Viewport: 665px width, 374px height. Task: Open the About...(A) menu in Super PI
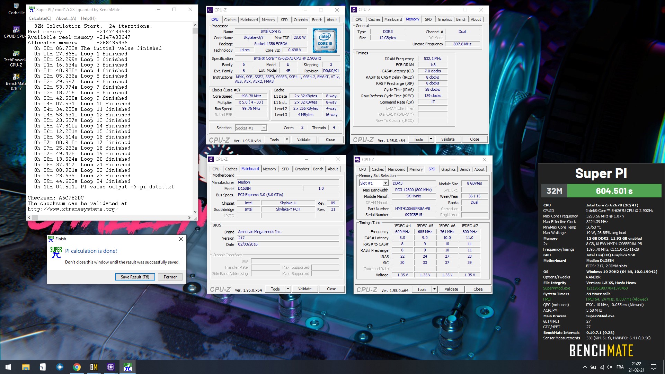(66, 18)
